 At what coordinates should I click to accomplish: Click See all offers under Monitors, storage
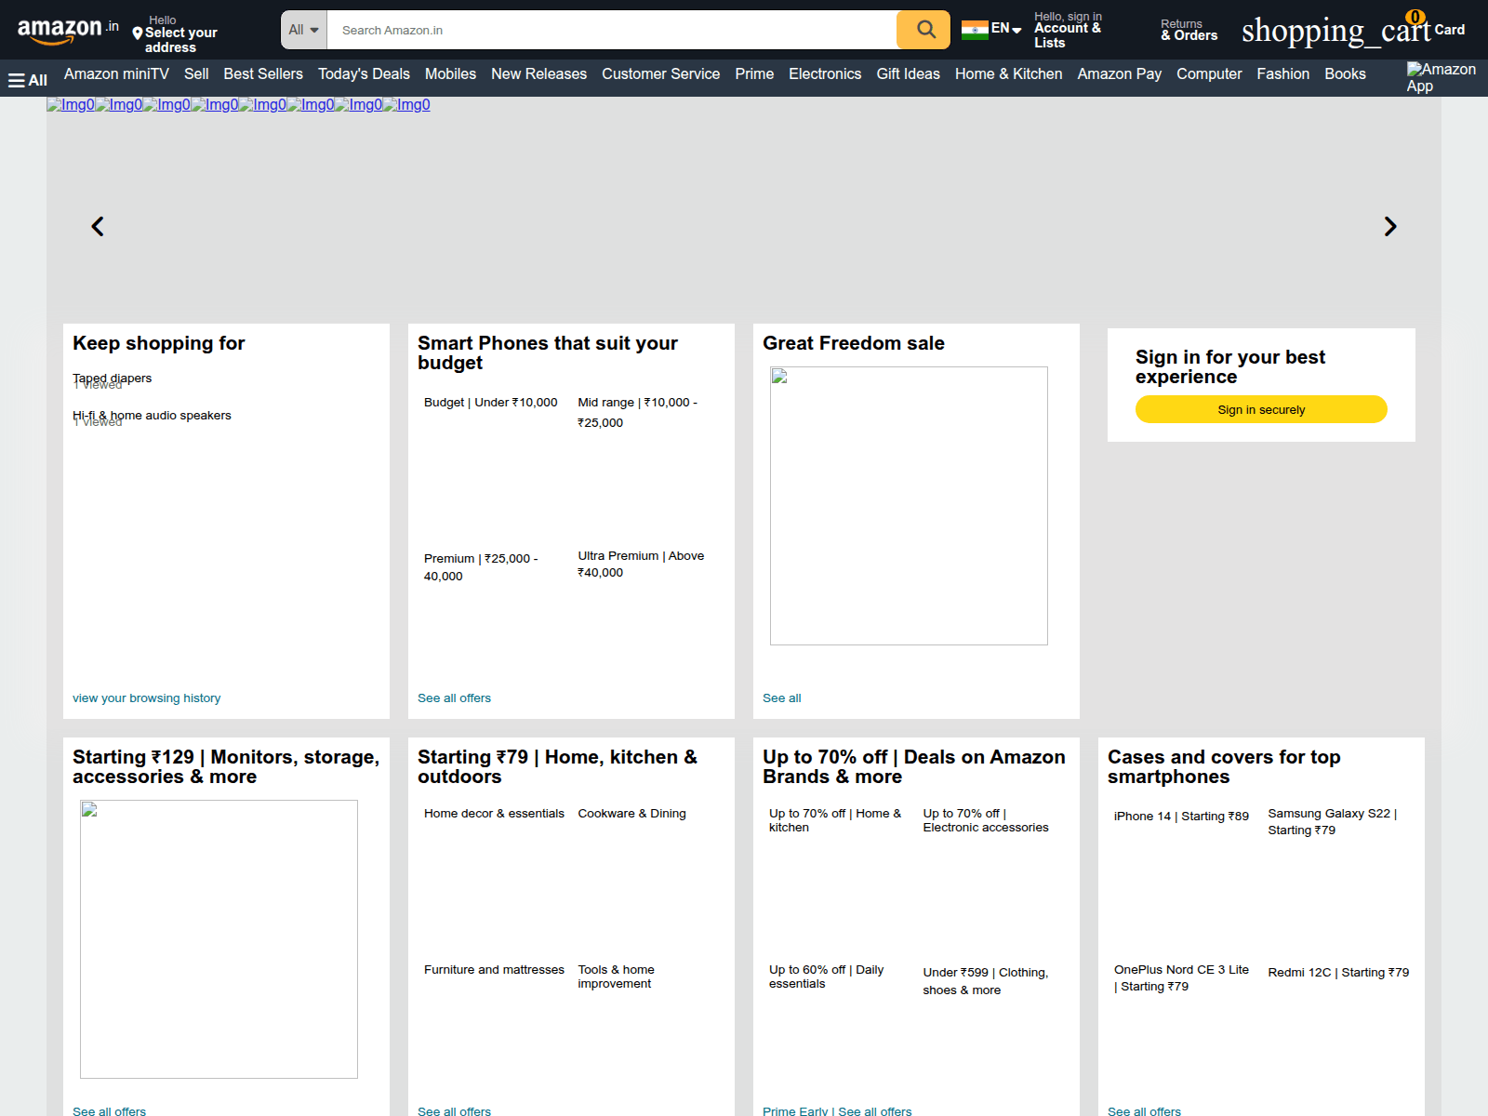point(109,1110)
